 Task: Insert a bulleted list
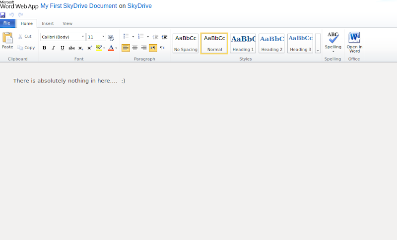tap(126, 36)
